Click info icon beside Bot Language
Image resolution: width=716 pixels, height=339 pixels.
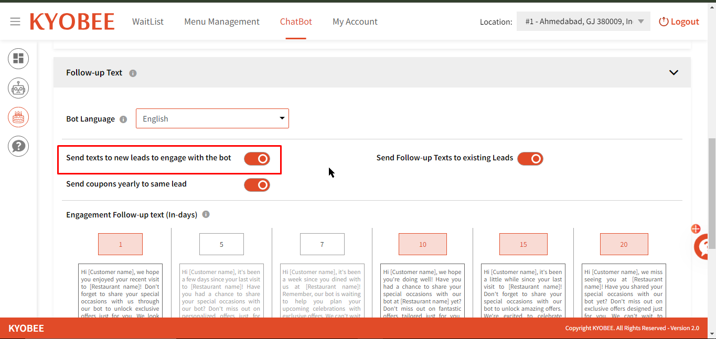123,119
